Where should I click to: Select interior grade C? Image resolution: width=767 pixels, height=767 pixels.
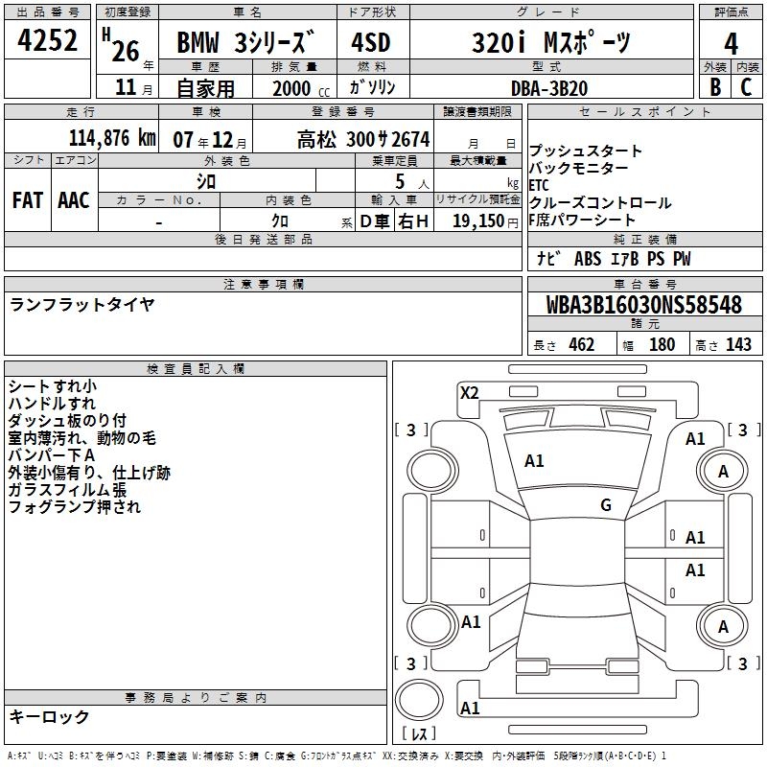point(746,87)
